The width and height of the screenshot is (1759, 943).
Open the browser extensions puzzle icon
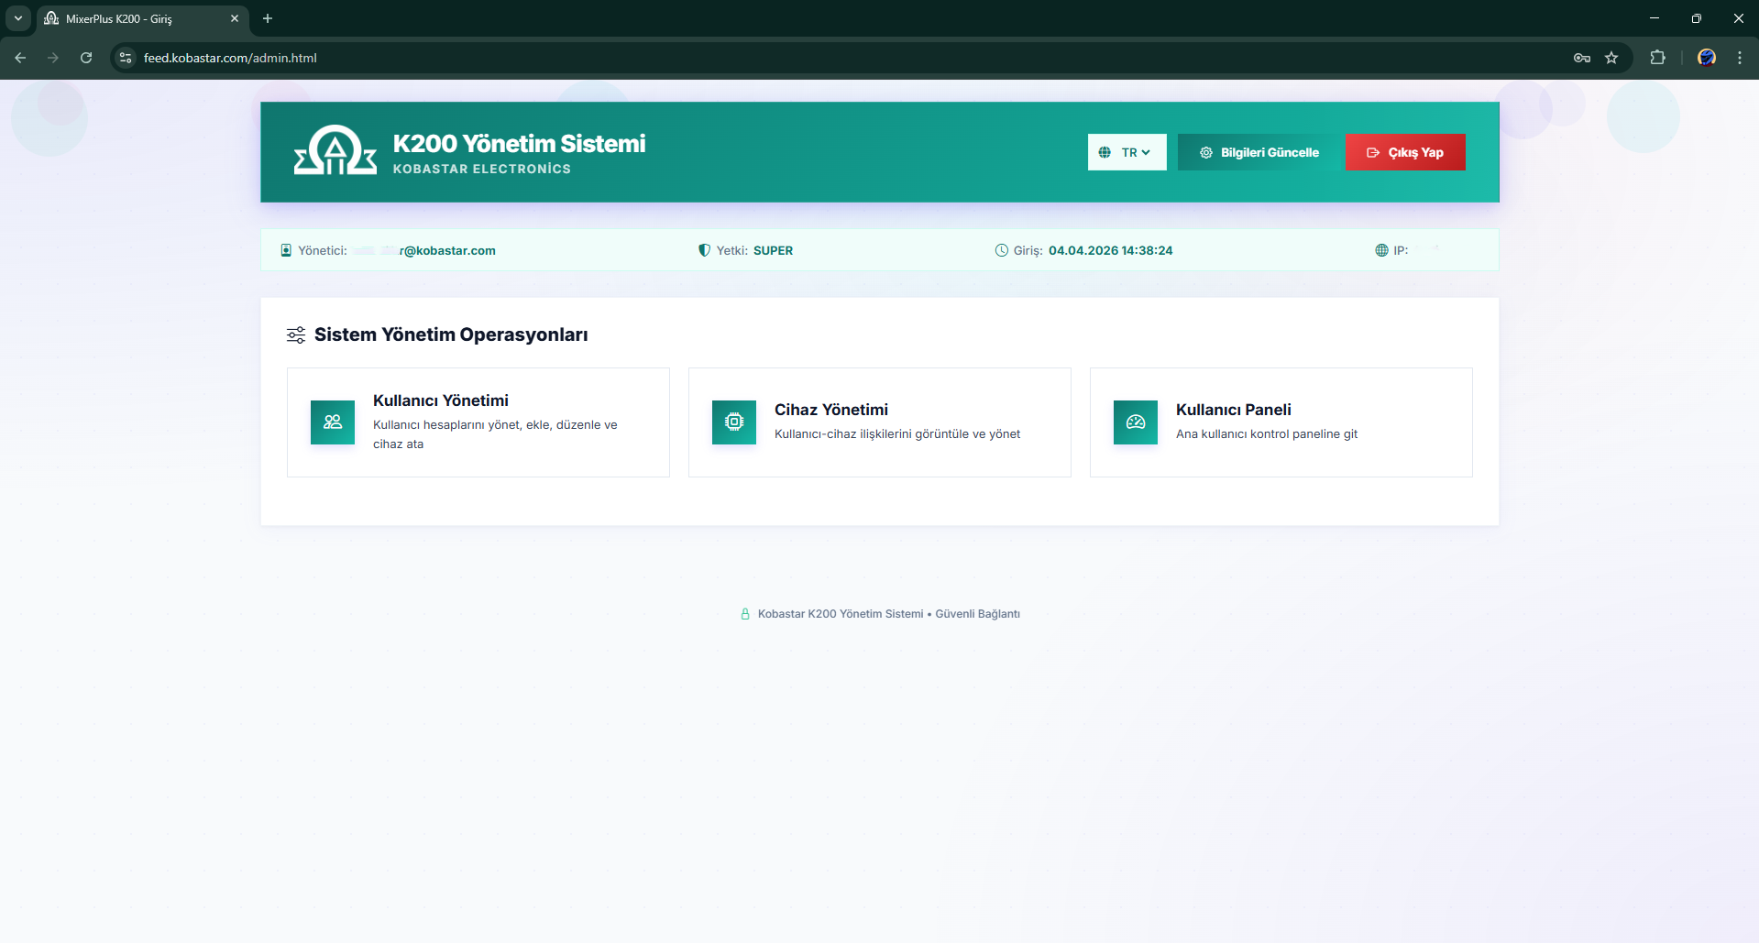1657,58
